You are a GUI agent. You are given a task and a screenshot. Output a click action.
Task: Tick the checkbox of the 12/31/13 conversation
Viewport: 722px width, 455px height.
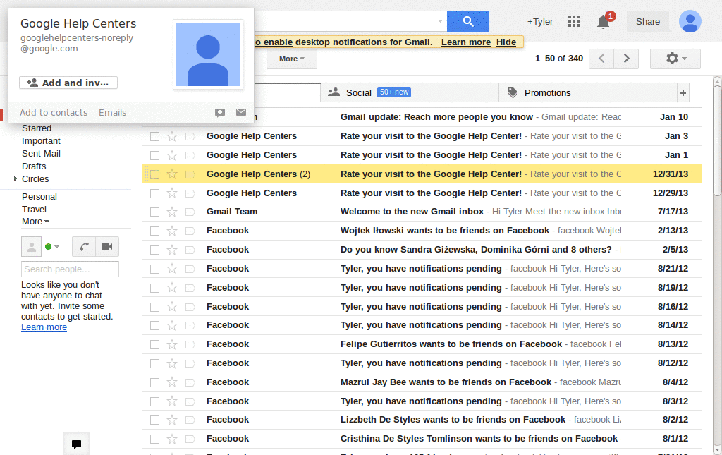tap(154, 174)
